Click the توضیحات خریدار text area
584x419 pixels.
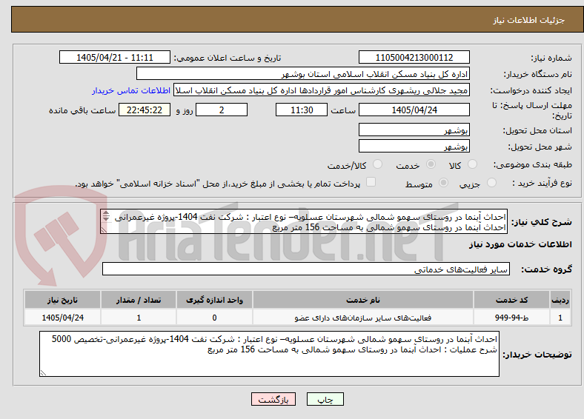point(269,354)
